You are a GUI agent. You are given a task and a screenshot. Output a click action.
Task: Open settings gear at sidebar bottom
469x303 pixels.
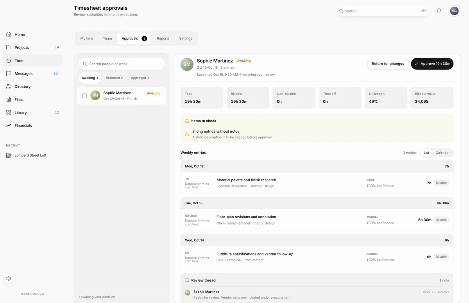pyautogui.click(x=9, y=278)
